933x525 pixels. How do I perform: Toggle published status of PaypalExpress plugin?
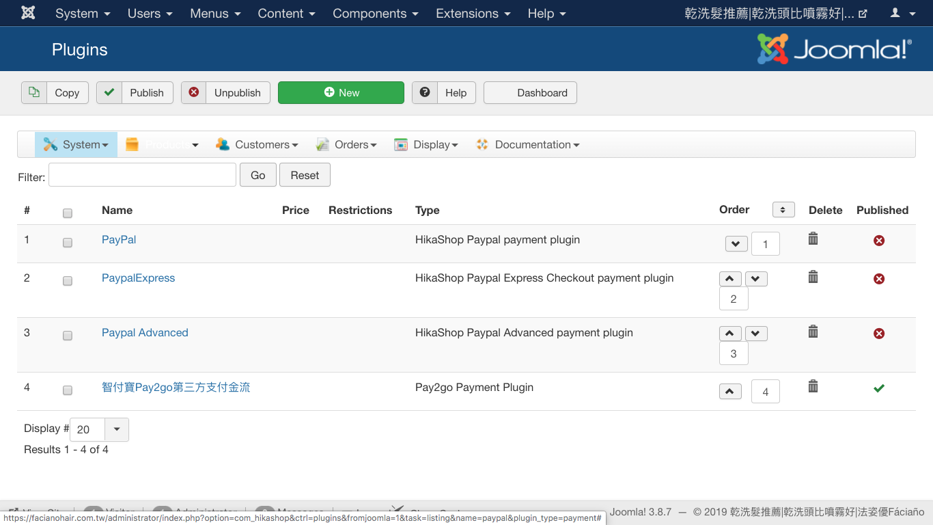(879, 279)
